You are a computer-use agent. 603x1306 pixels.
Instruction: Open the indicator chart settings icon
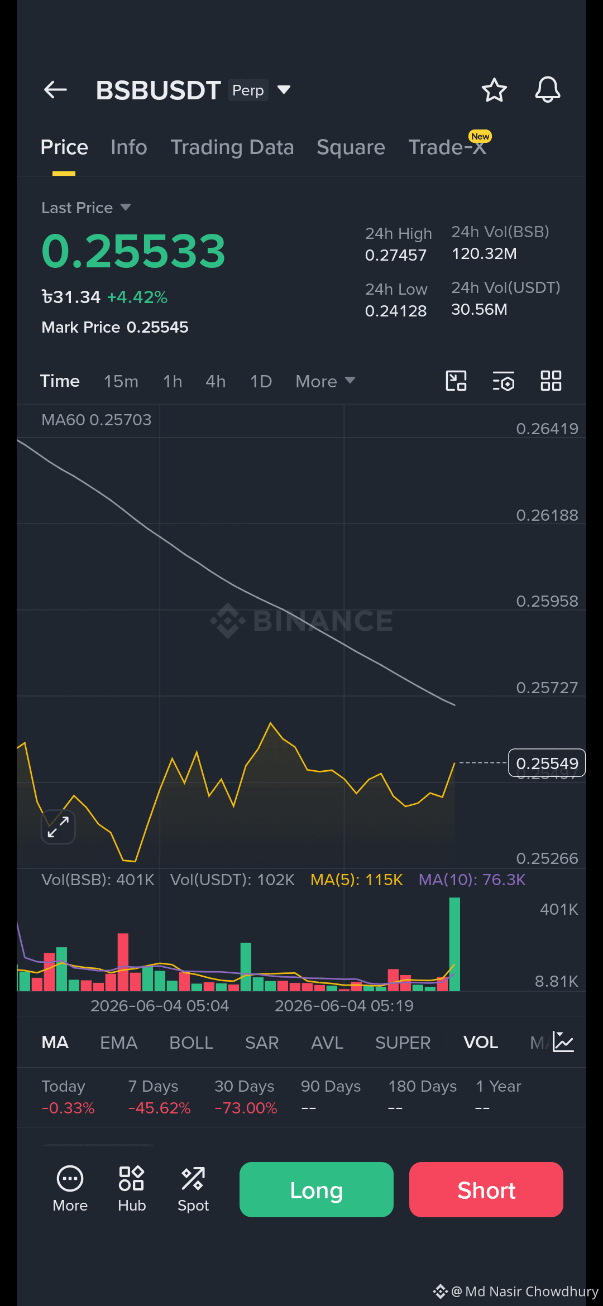[563, 1042]
